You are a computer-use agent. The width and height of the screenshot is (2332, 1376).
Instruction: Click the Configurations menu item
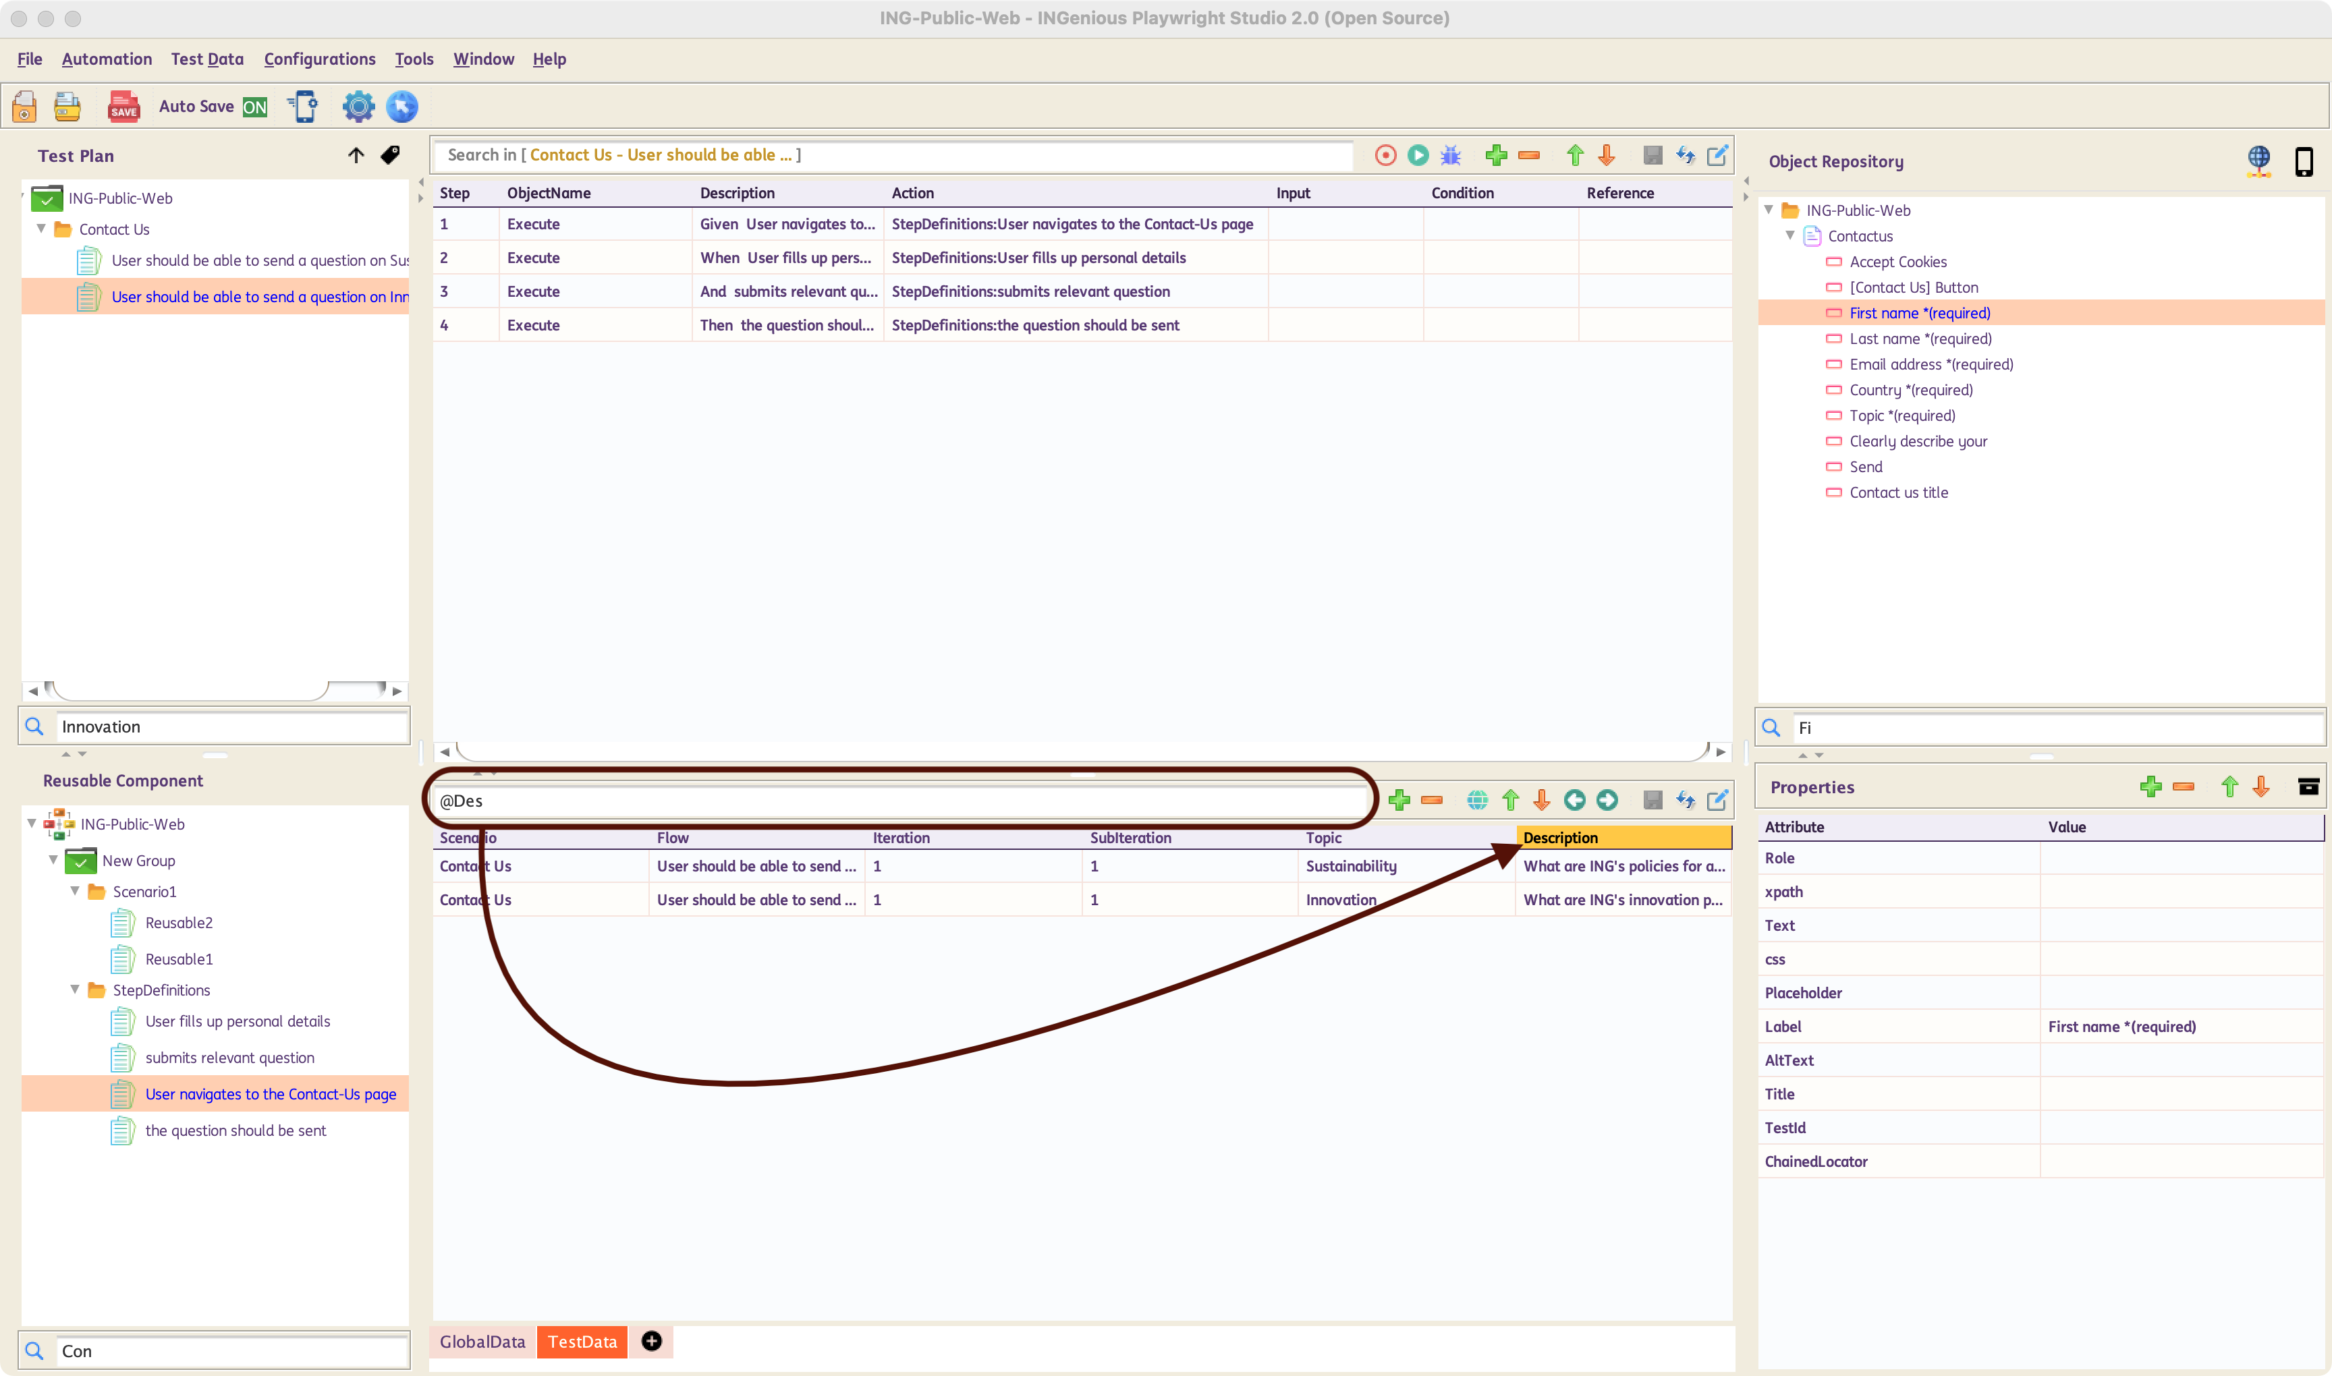tap(320, 59)
